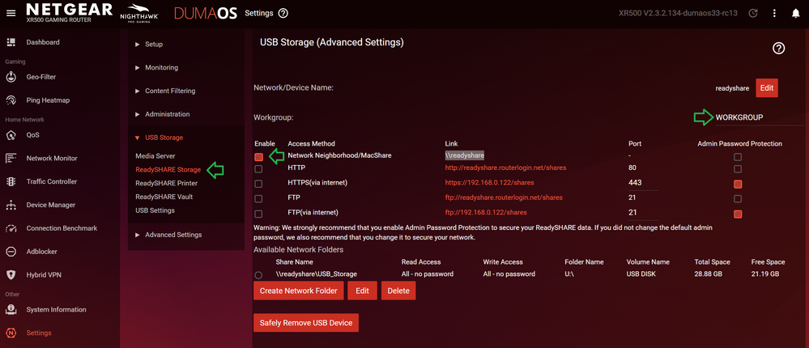Click the WORKGROUP input field

(x=759, y=117)
